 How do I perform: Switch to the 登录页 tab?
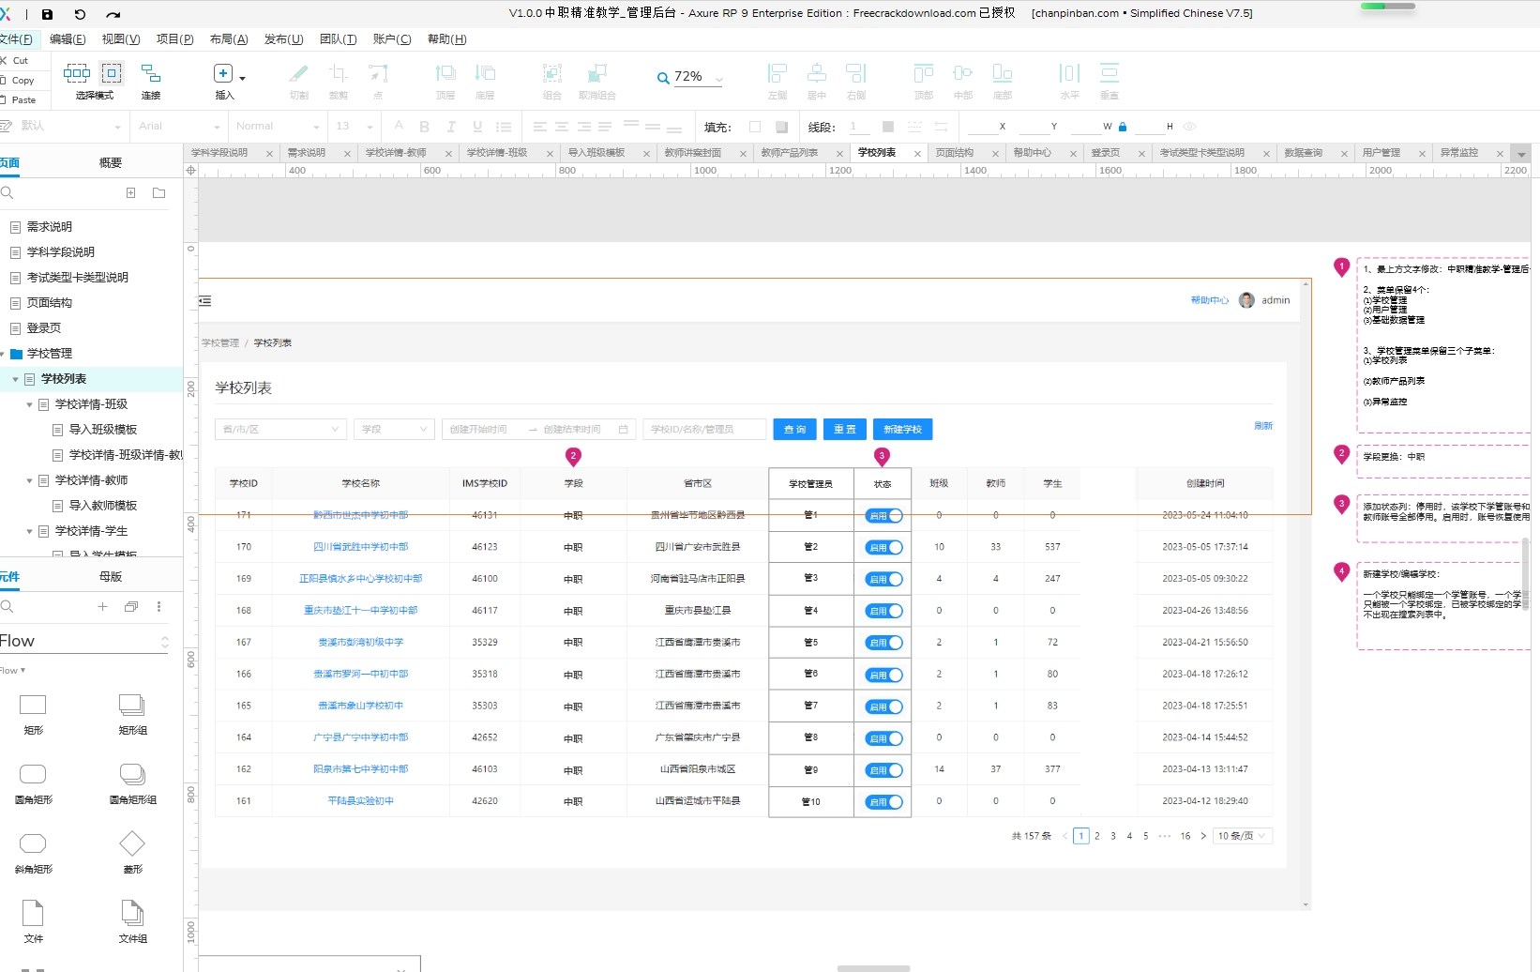pos(1106,153)
